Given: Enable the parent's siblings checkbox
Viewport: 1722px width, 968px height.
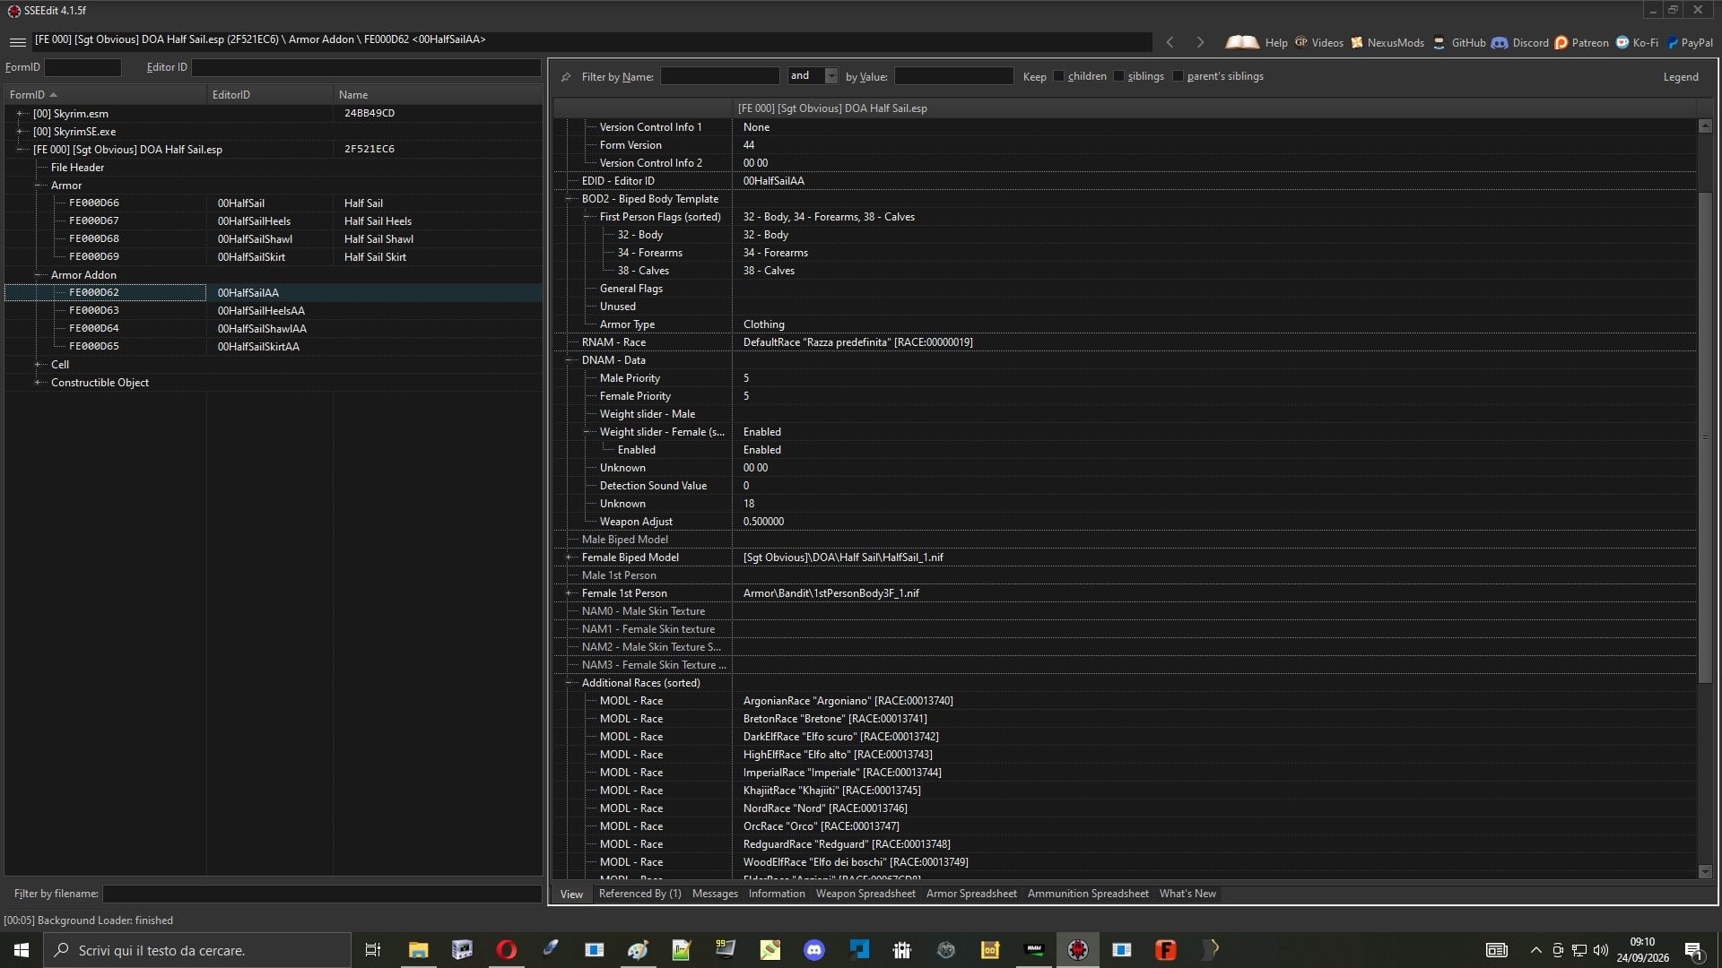Looking at the screenshot, I should pos(1178,76).
